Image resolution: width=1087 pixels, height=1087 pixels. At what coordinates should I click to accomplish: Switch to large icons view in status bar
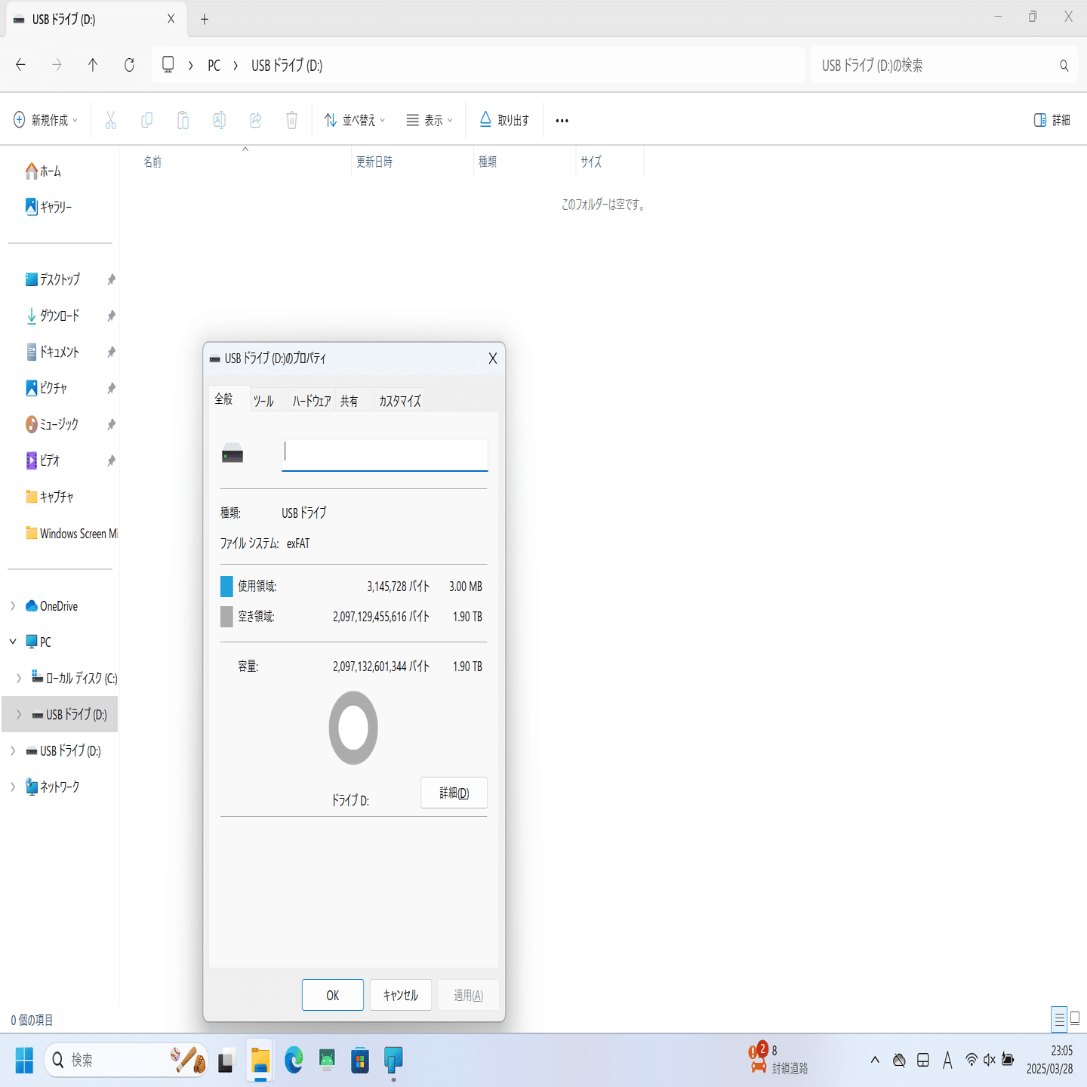pos(1076,1019)
